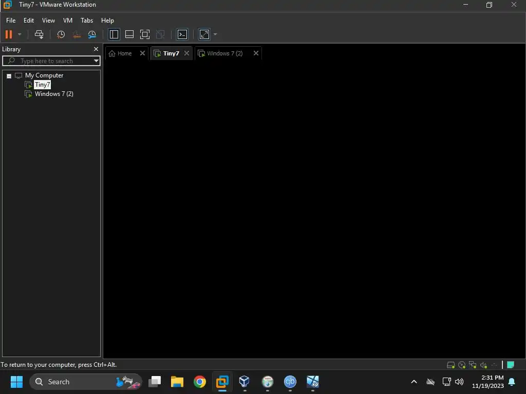Screen dimensions: 526x394
Task: Click Send Ctrl+Alt+Del toolbar icon
Action: pyautogui.click(x=39, y=34)
